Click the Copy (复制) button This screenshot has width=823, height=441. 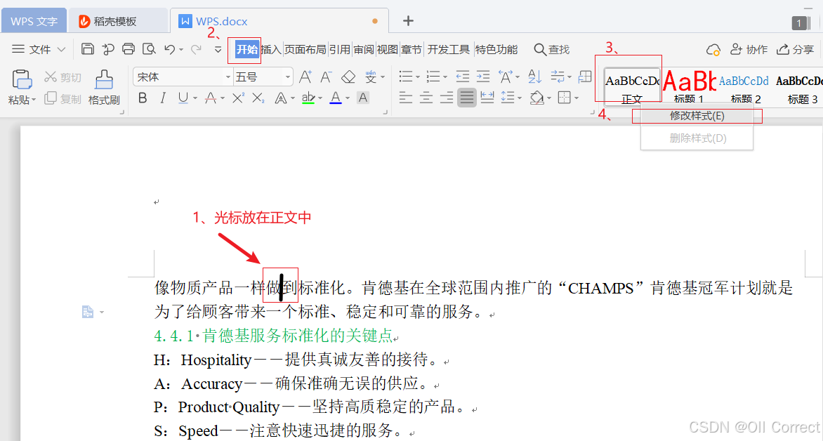63,98
